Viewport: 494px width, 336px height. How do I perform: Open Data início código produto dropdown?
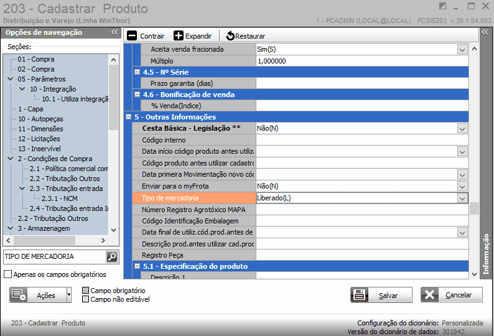coord(462,152)
